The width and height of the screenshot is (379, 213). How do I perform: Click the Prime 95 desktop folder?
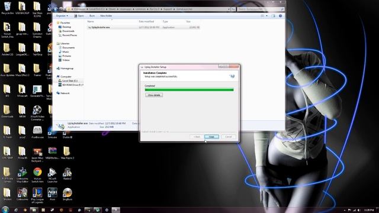coord(22,153)
